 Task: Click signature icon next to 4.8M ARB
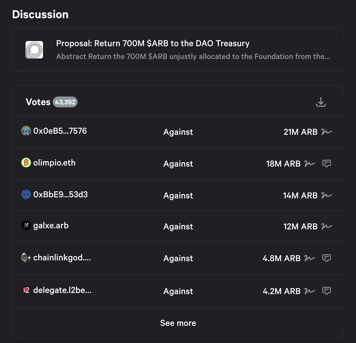click(x=309, y=258)
